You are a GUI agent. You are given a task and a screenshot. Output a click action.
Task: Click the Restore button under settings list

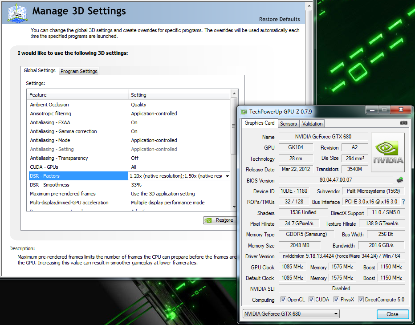[220, 220]
